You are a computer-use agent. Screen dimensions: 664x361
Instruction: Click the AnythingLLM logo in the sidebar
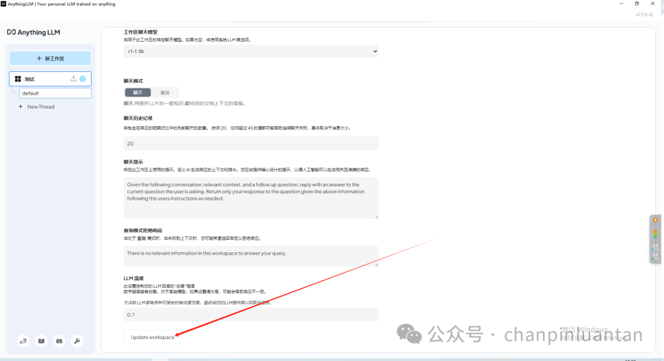click(33, 32)
